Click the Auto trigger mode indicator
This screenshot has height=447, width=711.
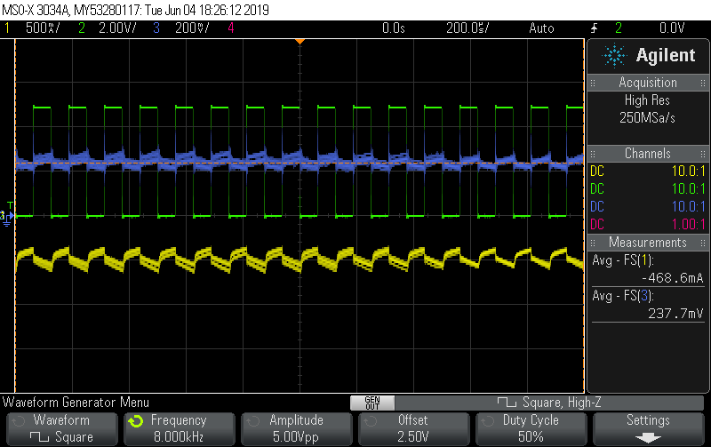(540, 28)
